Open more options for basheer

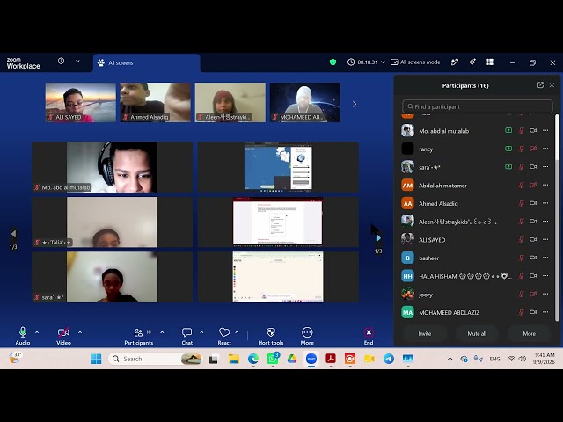(545, 258)
